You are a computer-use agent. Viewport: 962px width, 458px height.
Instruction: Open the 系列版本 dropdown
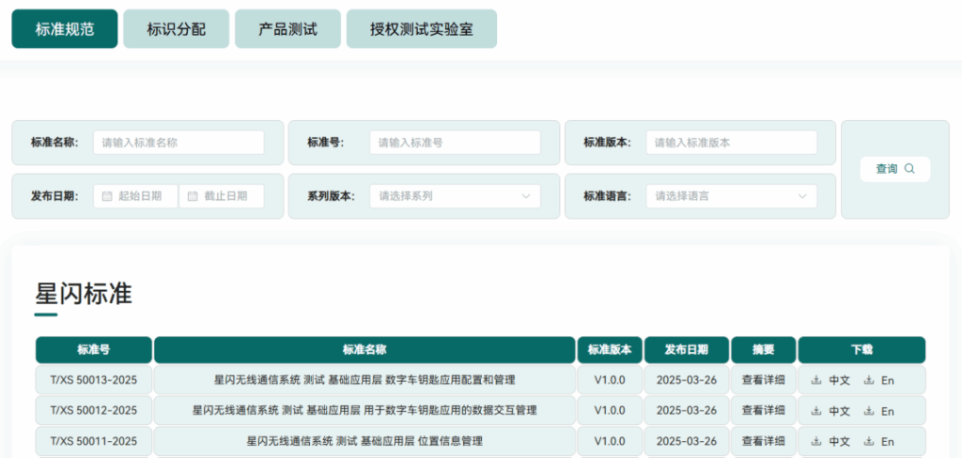456,196
